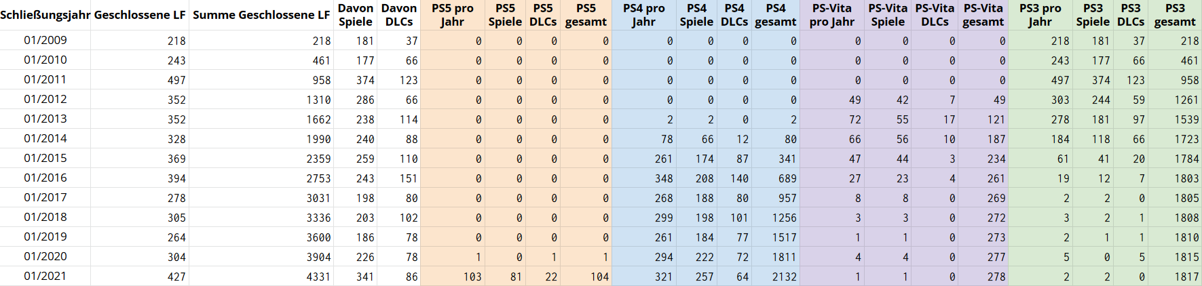Select the 01/2021 year cell
The width and height of the screenshot is (1202, 286).
pos(45,277)
